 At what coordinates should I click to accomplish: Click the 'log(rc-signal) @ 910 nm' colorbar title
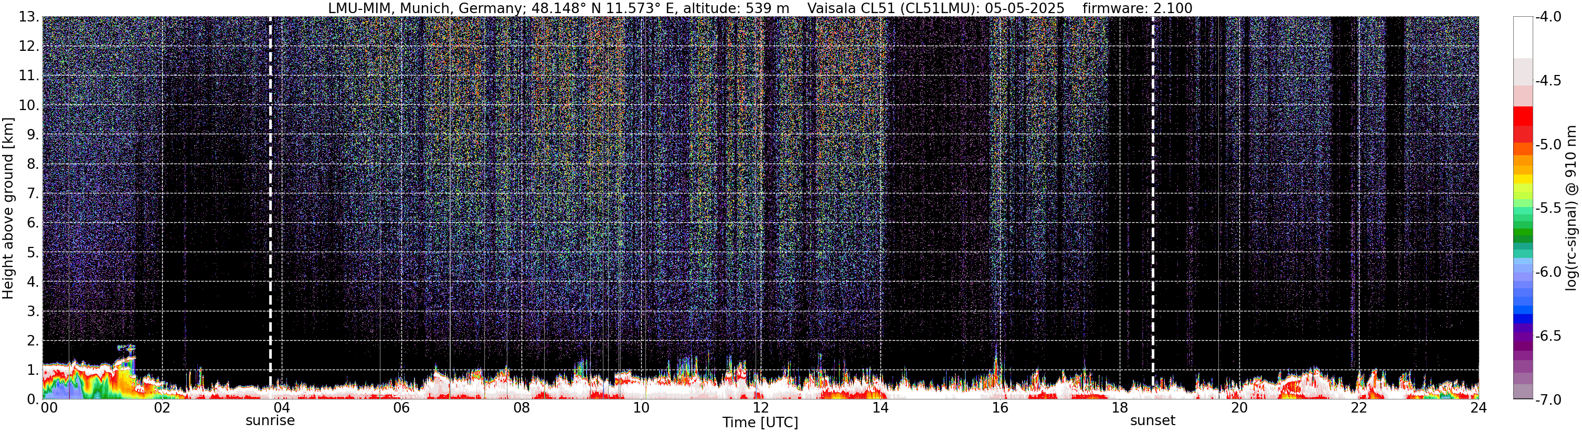click(x=1571, y=209)
